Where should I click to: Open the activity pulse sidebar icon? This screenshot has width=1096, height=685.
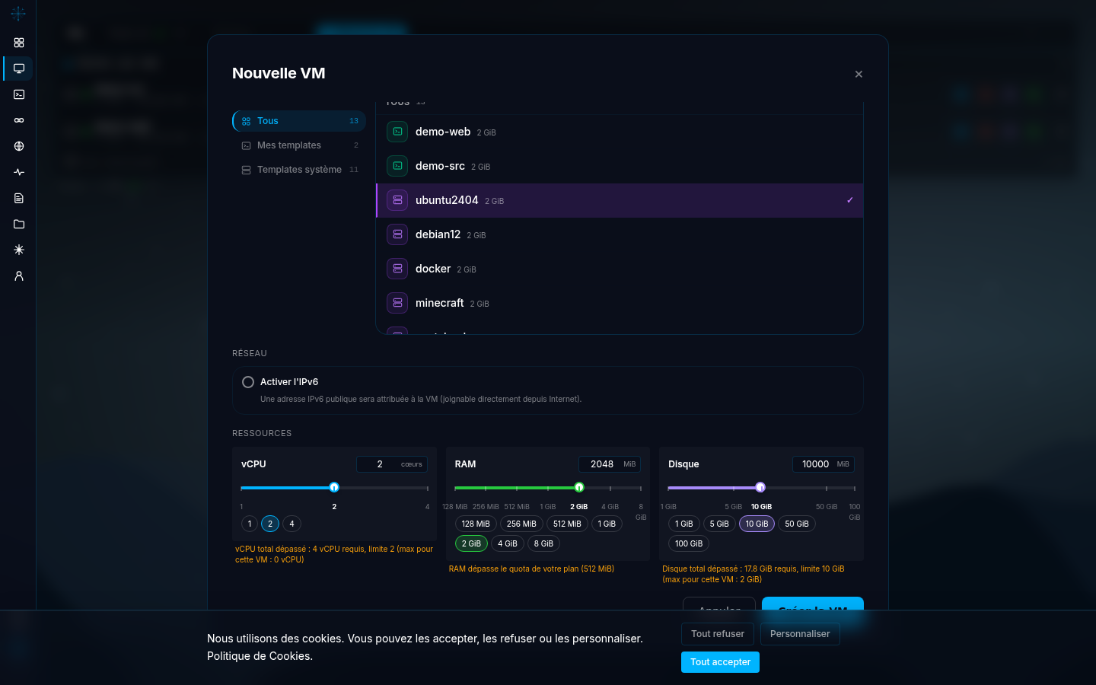(19, 172)
